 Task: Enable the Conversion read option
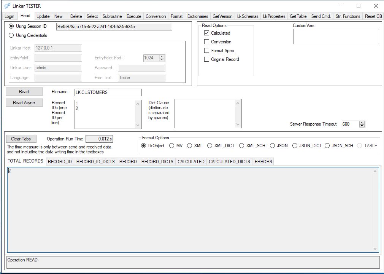207,42
